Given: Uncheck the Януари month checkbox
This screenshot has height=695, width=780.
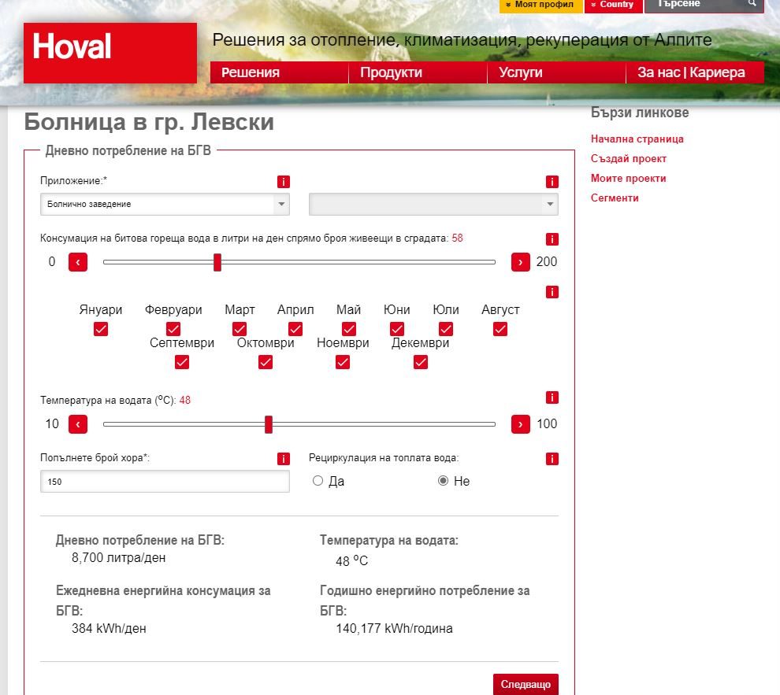Looking at the screenshot, I should tap(100, 329).
